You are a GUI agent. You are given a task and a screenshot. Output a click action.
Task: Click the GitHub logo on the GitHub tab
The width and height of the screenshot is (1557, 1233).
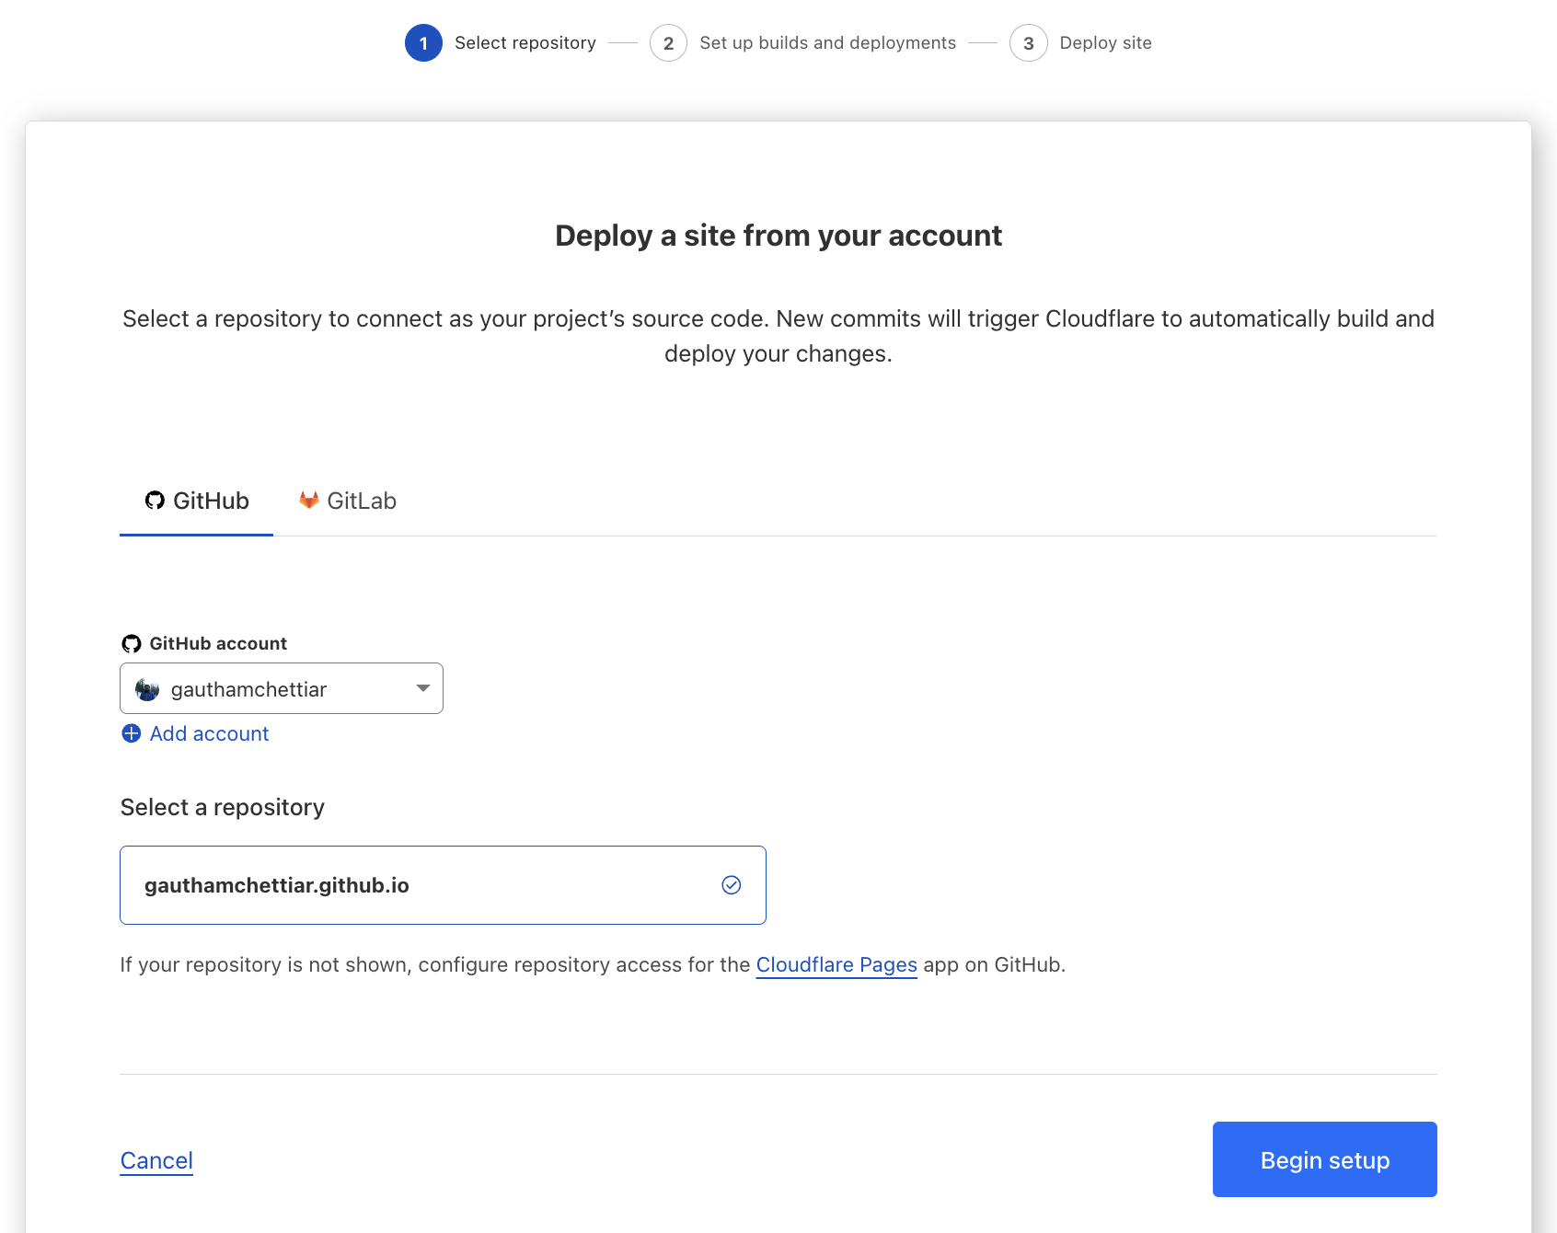(x=155, y=500)
